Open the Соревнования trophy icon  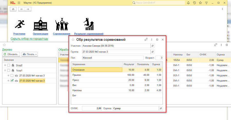point(62,24)
